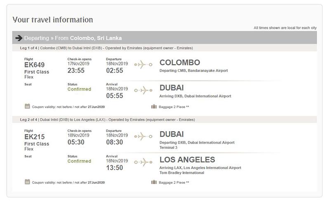The height and width of the screenshot is (206, 330).
Task: Click the Confirmed status for flight EK215
Action: [79, 161]
